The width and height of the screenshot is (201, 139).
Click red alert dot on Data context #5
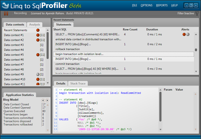tap(38, 55)
